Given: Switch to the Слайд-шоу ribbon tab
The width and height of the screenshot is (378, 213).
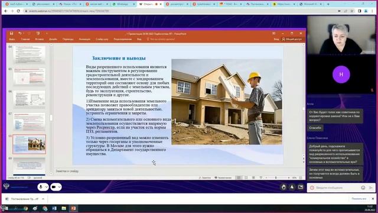Looking at the screenshot, I should (102, 39).
